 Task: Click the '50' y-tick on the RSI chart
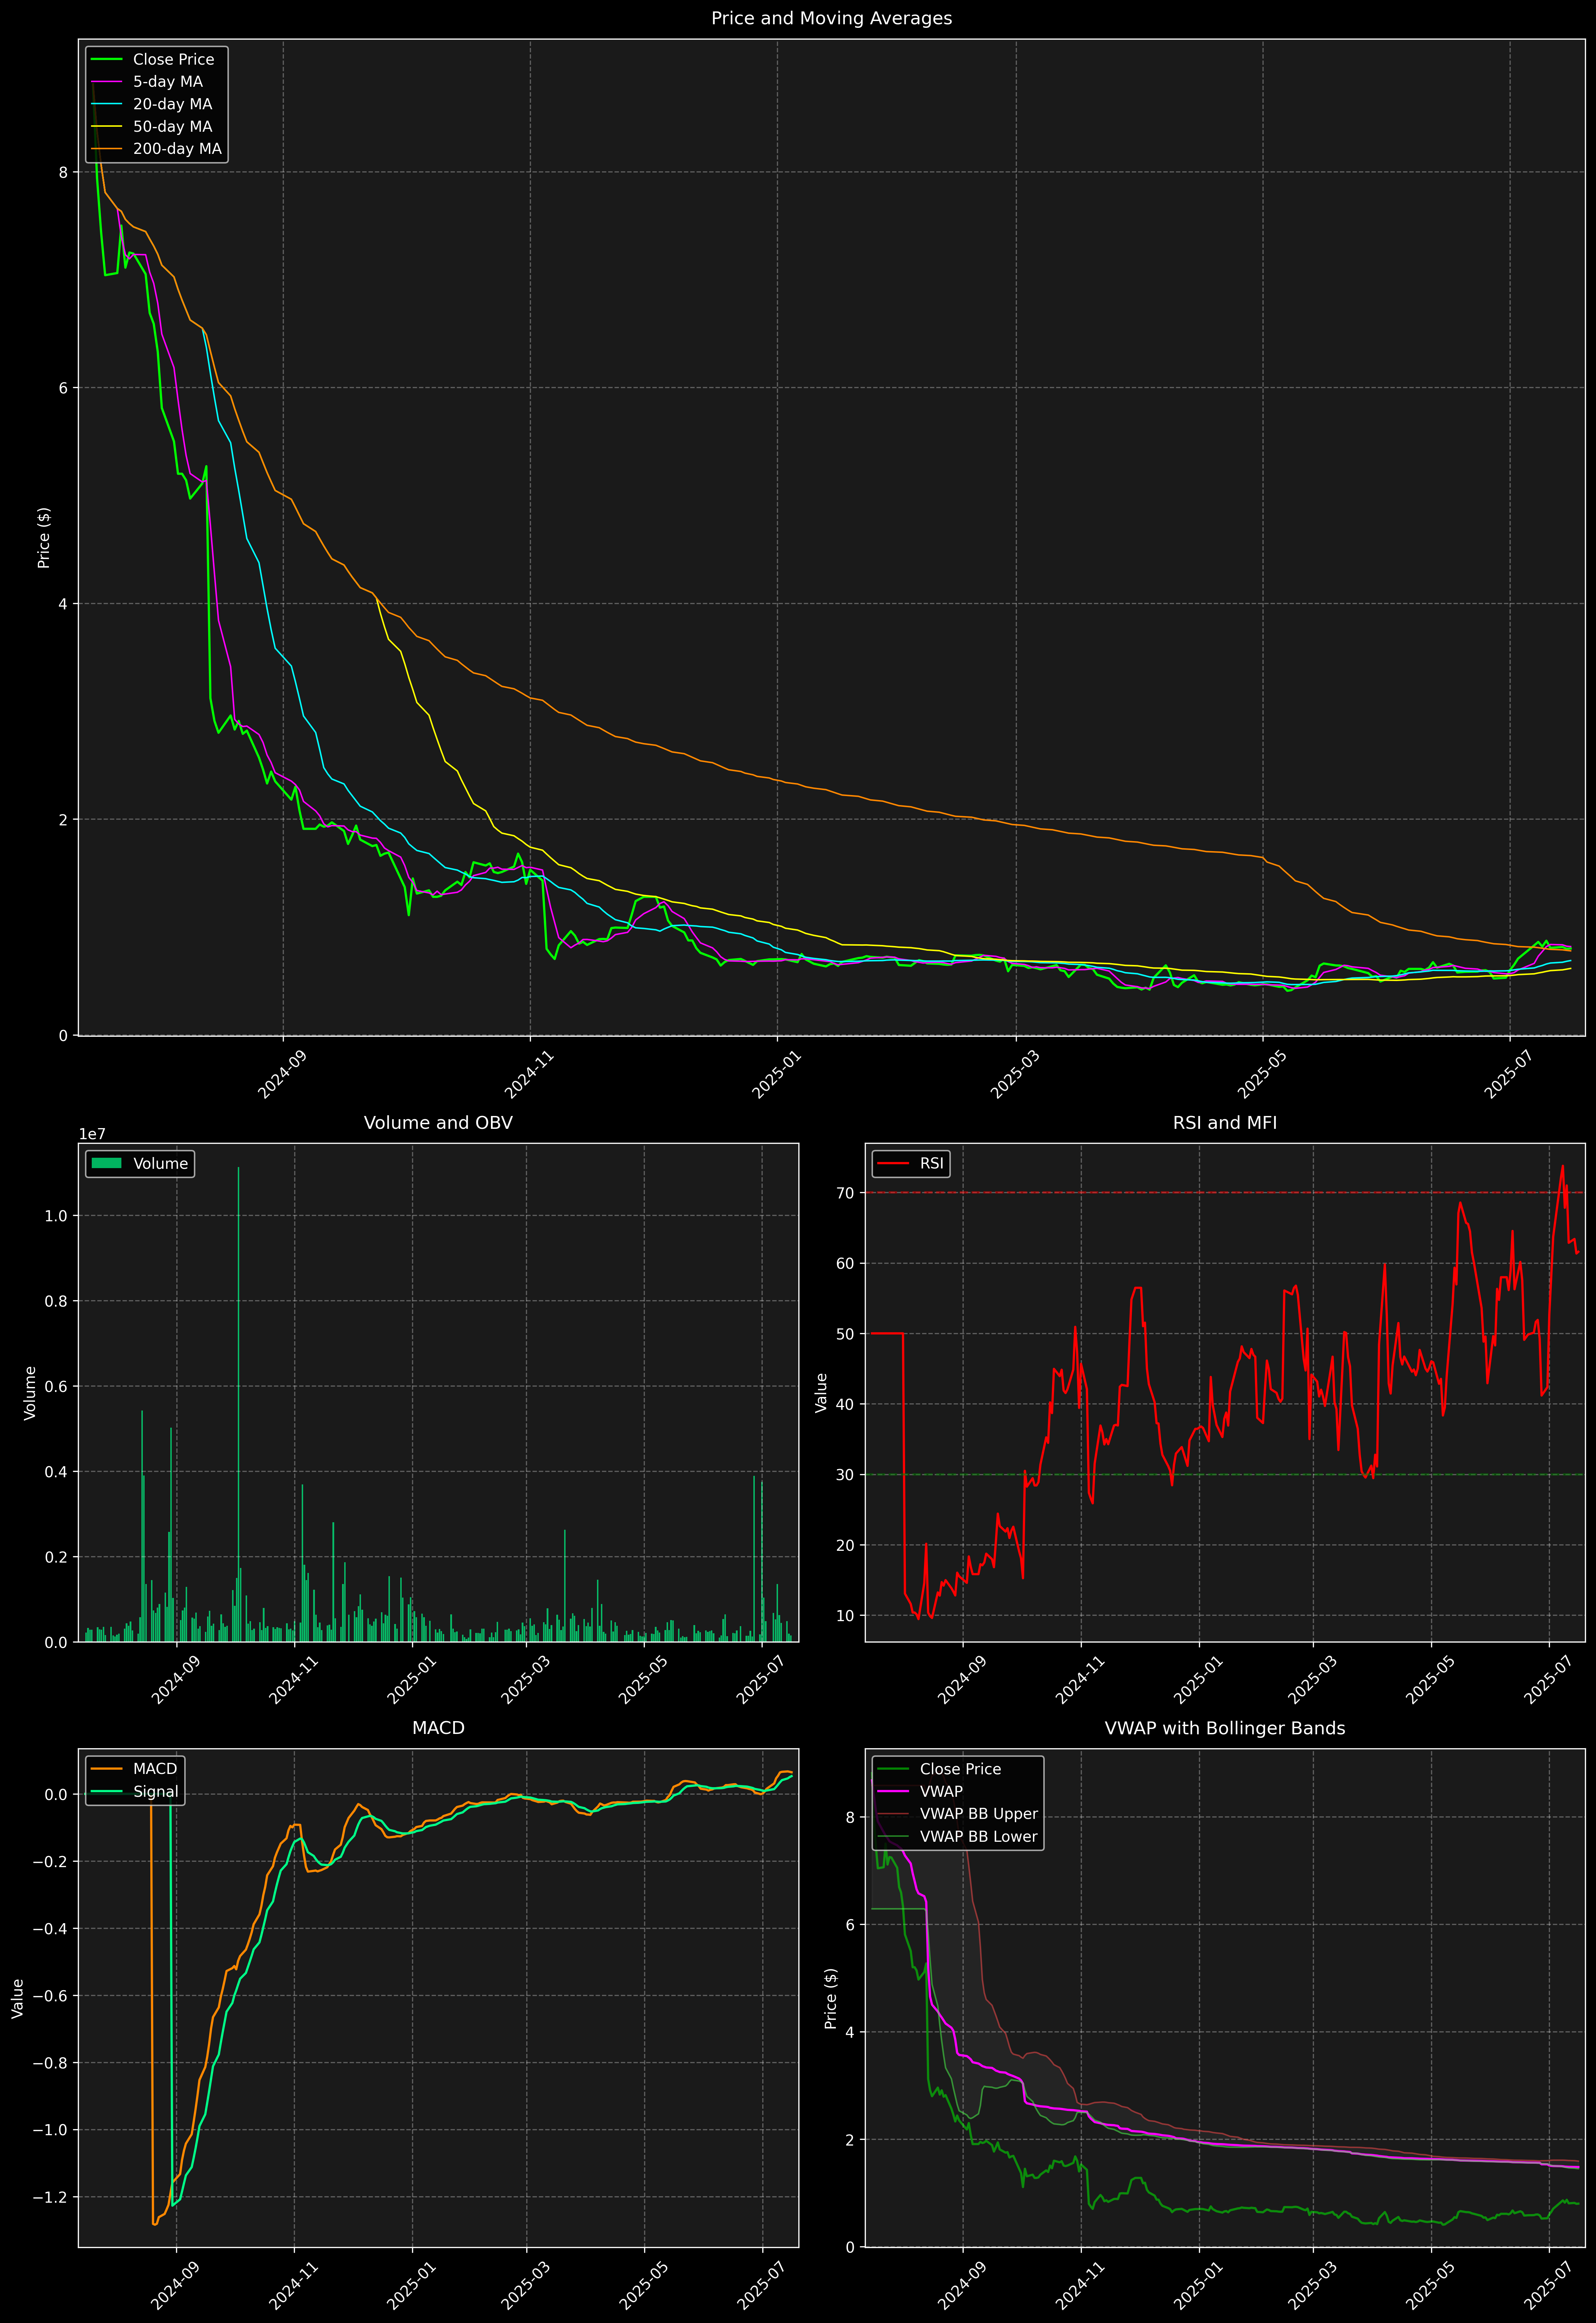[846, 1333]
